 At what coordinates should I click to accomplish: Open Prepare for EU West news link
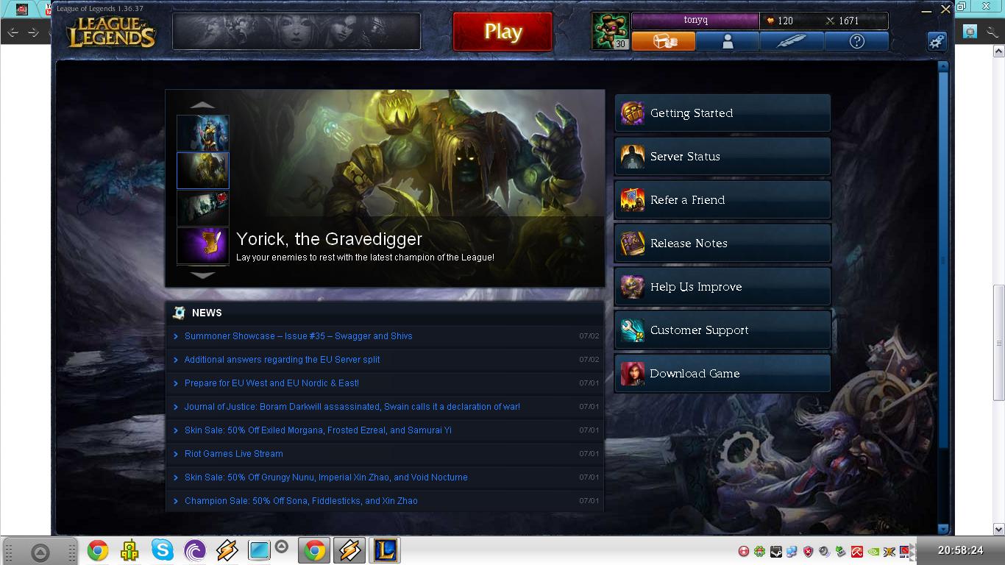pyautogui.click(x=271, y=383)
